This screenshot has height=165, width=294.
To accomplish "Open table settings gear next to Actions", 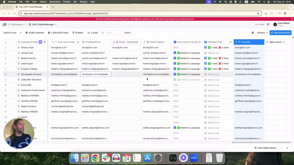I will (x=253, y=33).
